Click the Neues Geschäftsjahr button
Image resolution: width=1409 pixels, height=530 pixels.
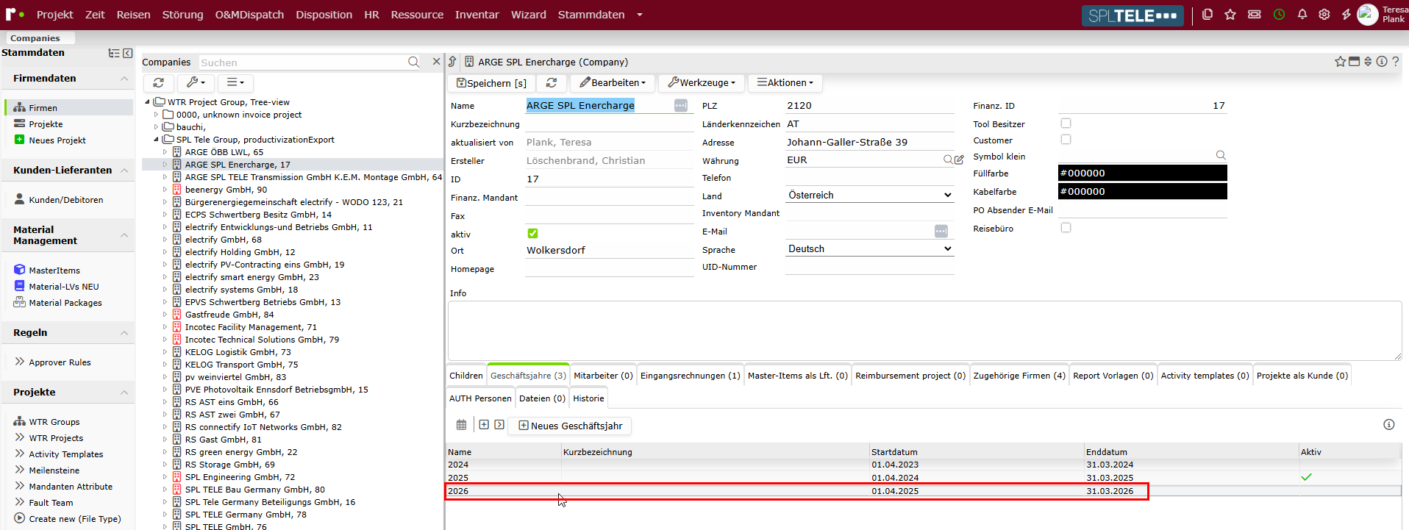tap(571, 426)
